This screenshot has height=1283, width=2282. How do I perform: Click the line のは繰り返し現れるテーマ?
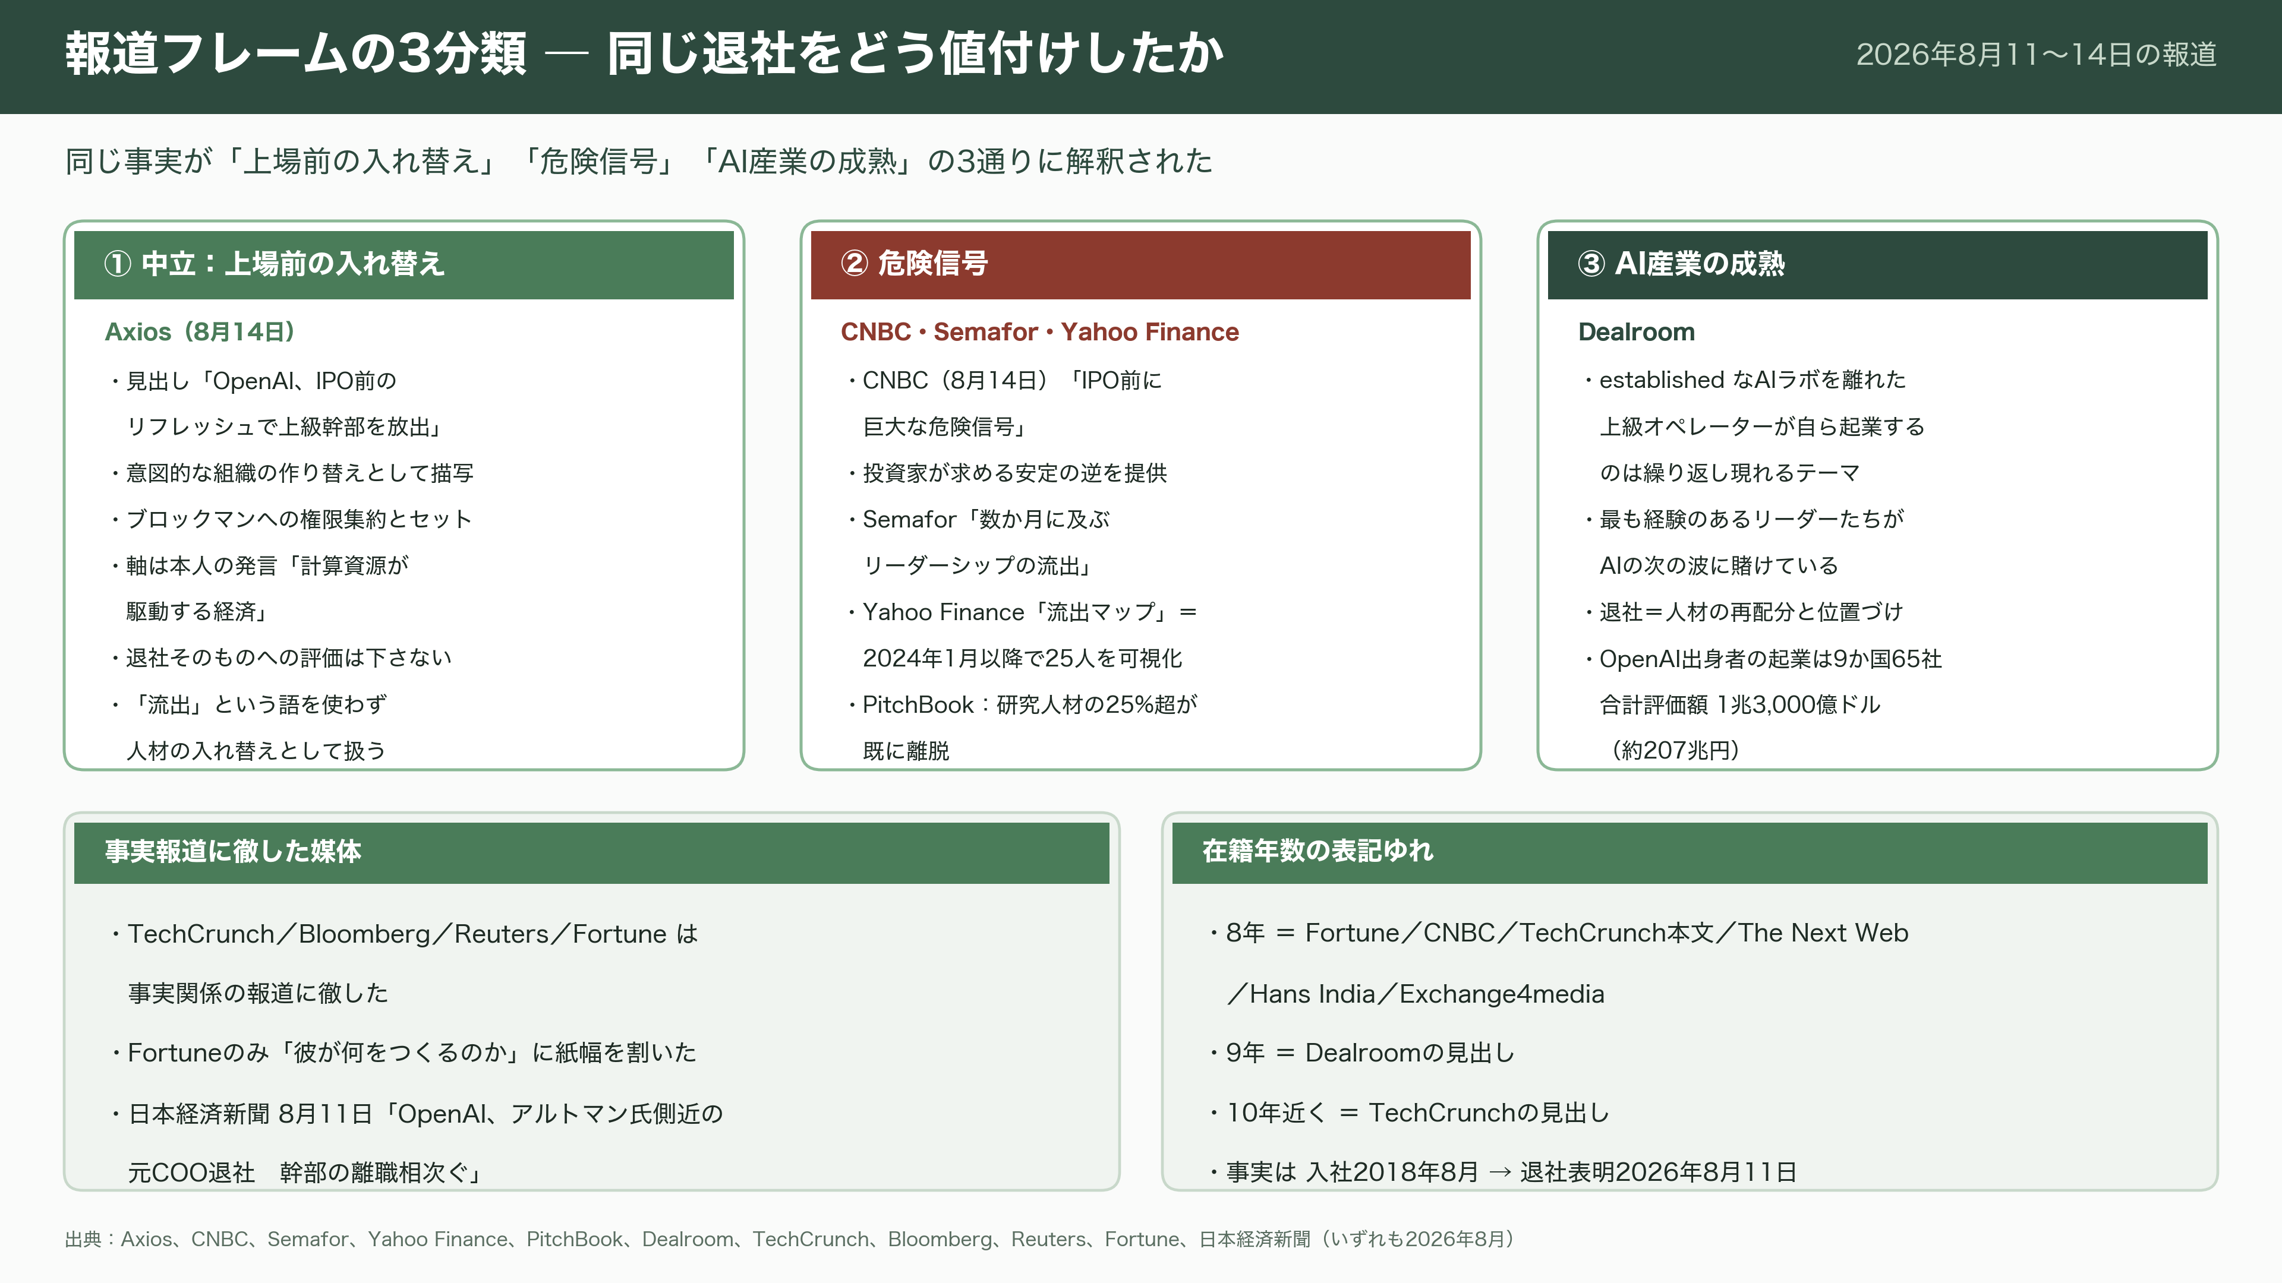[1729, 473]
